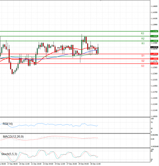159x166 pixels.
Task: Select the red 1.12690 price tag
Action: tap(154, 64)
